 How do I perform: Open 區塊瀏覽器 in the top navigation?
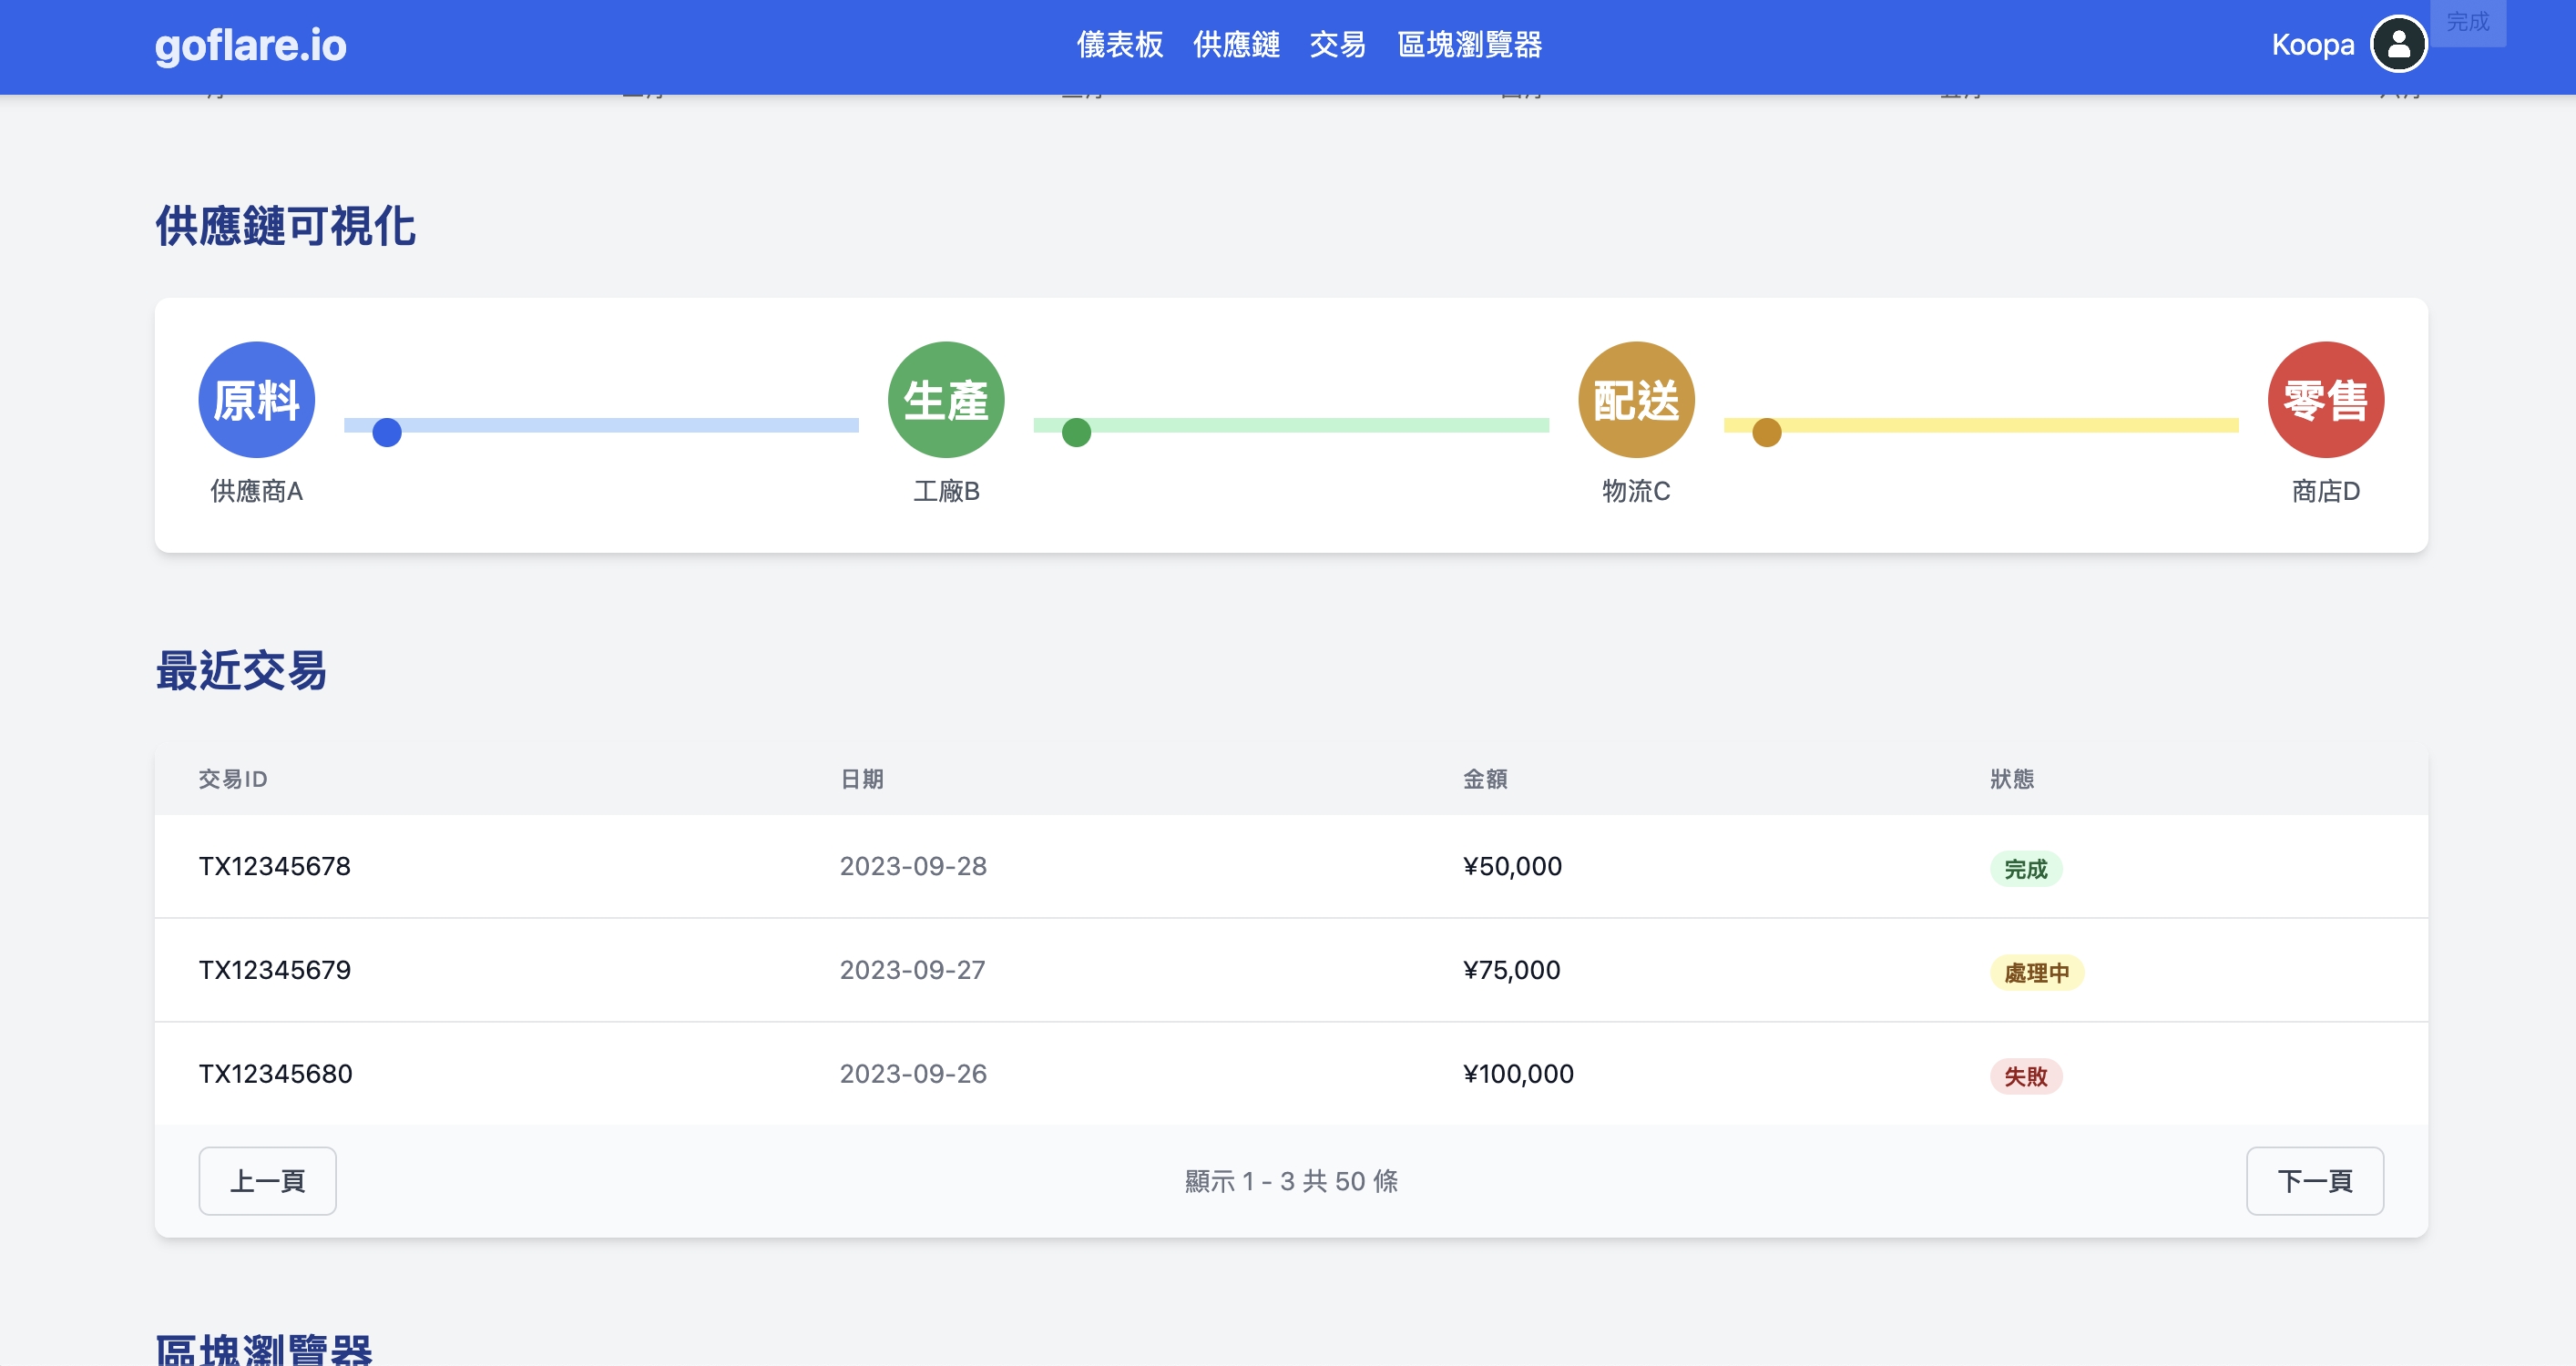click(x=1469, y=45)
